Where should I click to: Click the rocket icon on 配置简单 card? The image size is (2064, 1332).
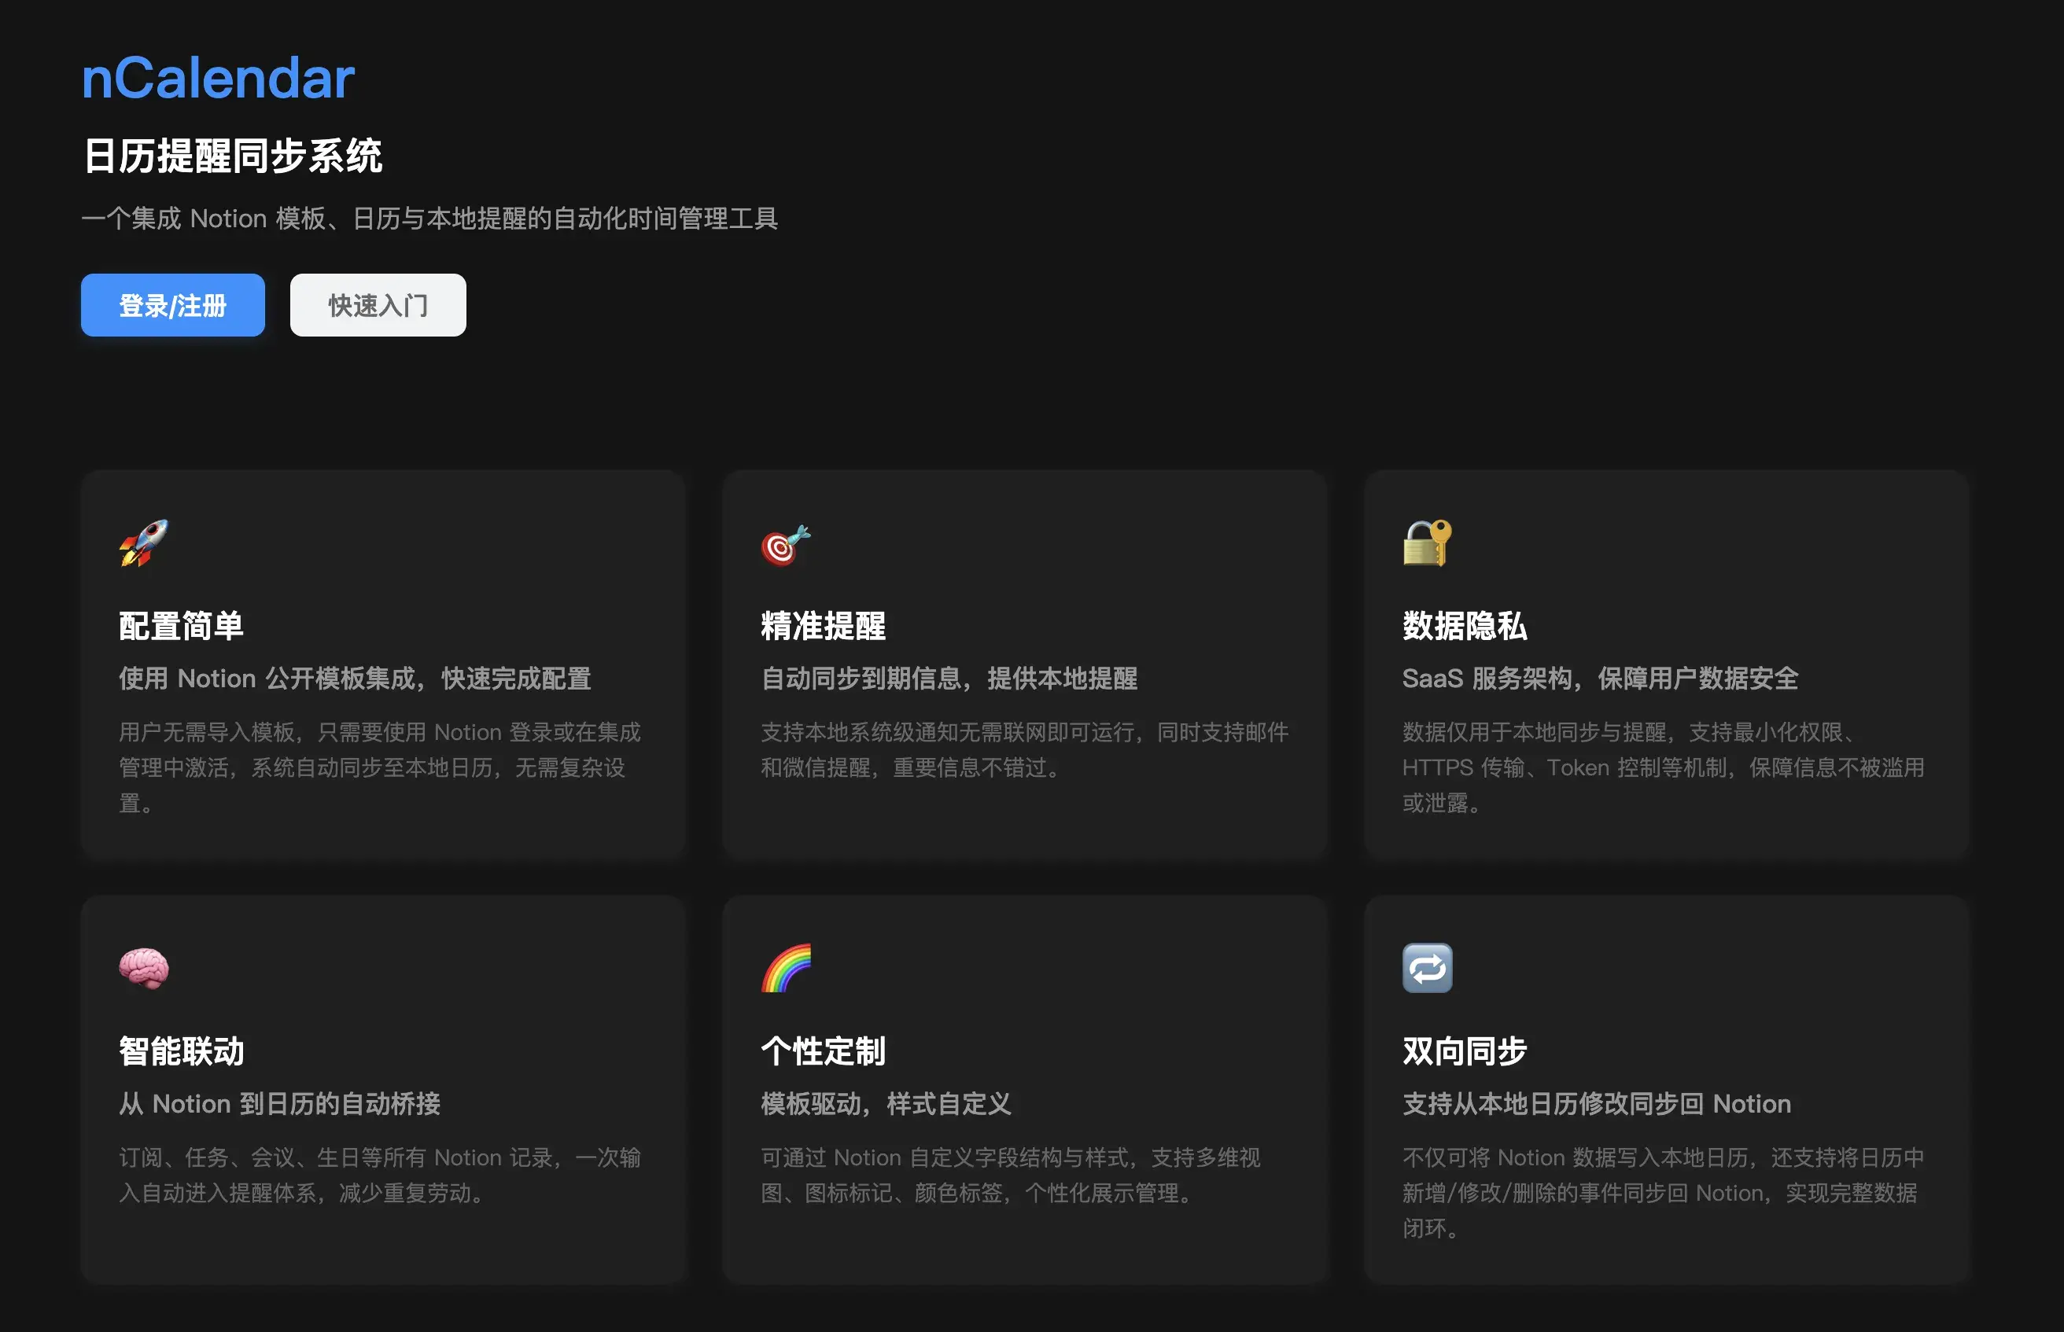[144, 543]
